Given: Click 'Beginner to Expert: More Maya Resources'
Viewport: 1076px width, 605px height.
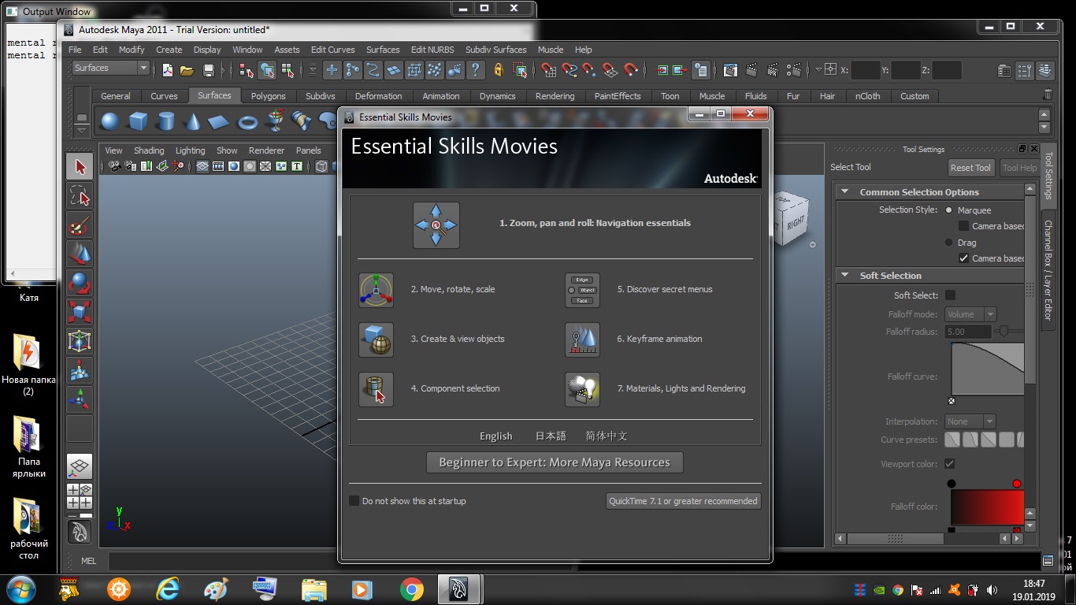Looking at the screenshot, I should pyautogui.click(x=555, y=462).
